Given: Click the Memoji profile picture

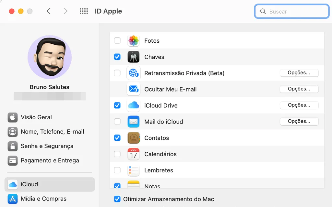Looking at the screenshot, I should 50,57.
